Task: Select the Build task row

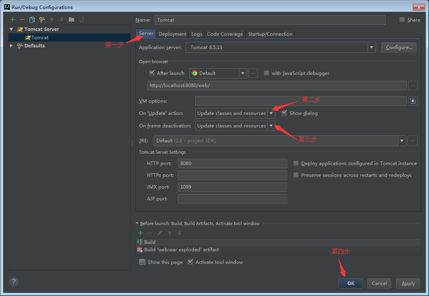Action: [278, 242]
